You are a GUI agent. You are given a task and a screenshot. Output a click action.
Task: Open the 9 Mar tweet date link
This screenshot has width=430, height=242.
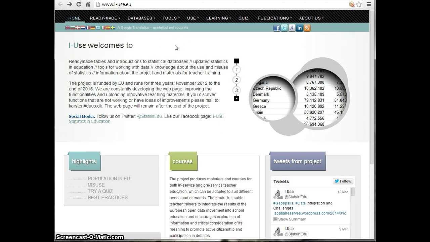click(x=344, y=229)
